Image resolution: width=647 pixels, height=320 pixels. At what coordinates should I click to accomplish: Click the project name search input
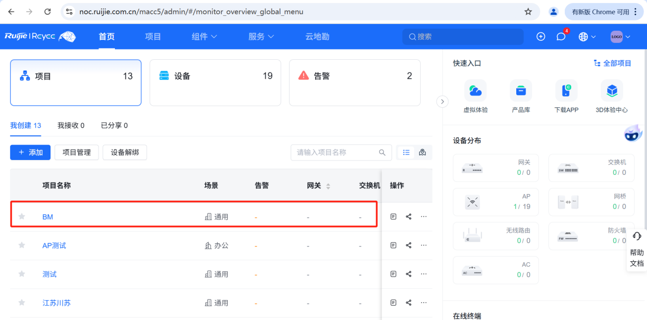(334, 152)
